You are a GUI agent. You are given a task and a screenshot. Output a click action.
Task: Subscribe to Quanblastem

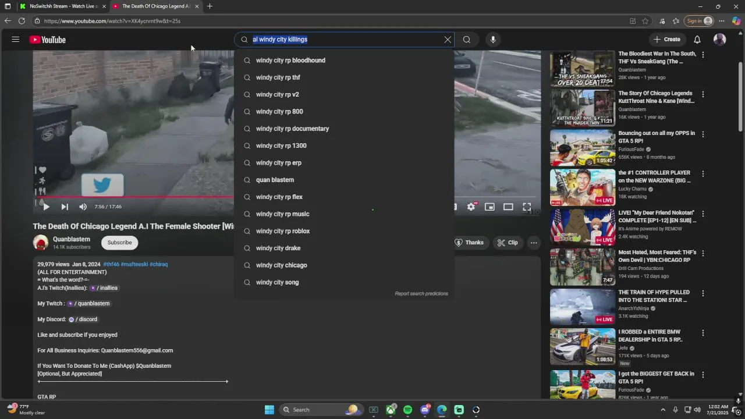tap(119, 243)
